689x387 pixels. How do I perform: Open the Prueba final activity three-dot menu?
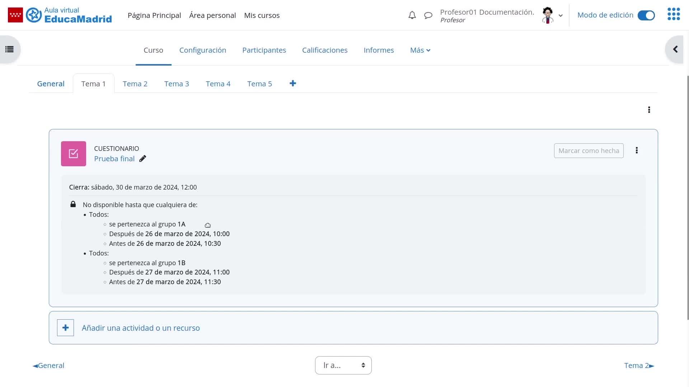[637, 150]
